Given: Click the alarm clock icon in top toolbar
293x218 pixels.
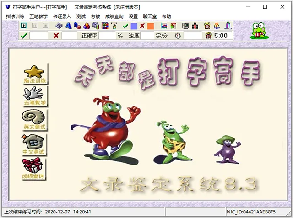Looking at the screenshot, I should (207, 26).
